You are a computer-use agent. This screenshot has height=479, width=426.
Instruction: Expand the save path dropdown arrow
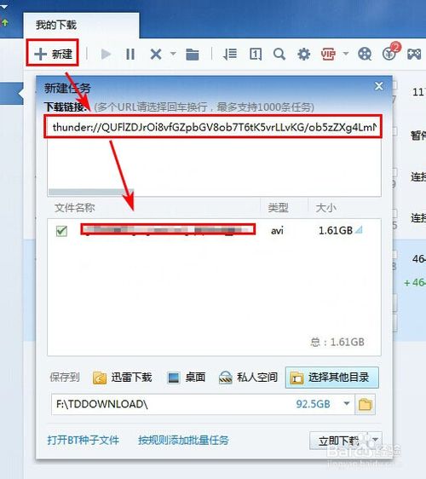point(346,404)
